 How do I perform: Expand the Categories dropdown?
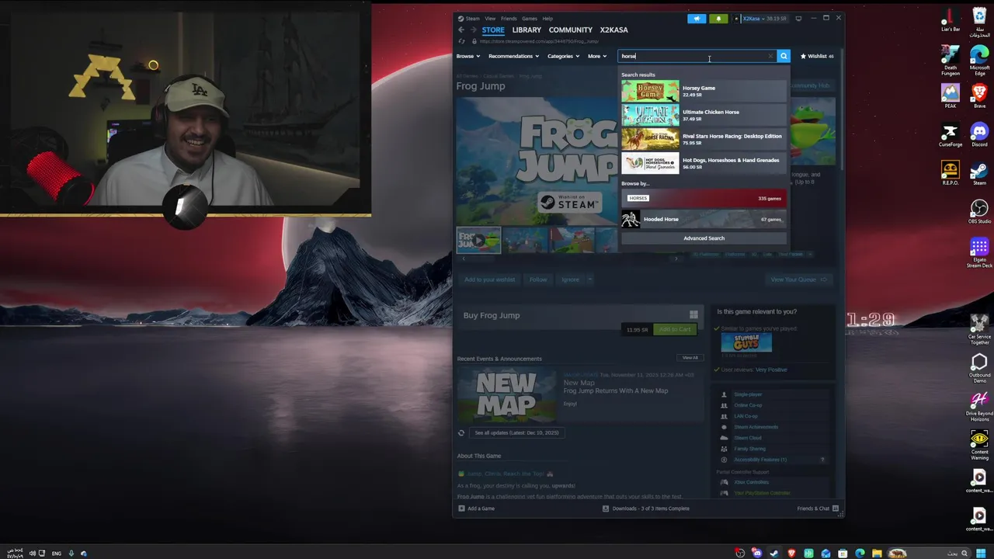pyautogui.click(x=563, y=56)
